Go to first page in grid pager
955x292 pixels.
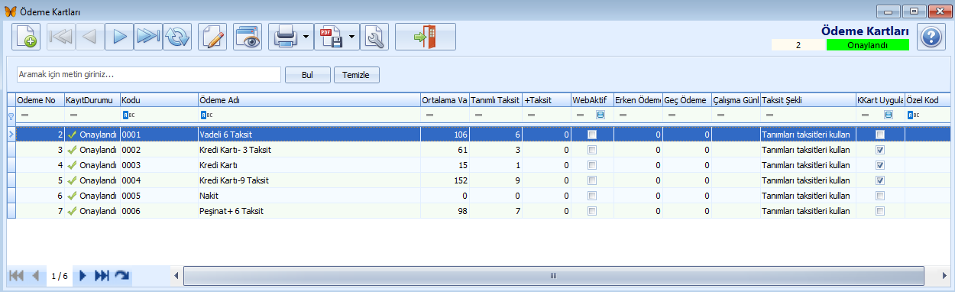pos(15,275)
